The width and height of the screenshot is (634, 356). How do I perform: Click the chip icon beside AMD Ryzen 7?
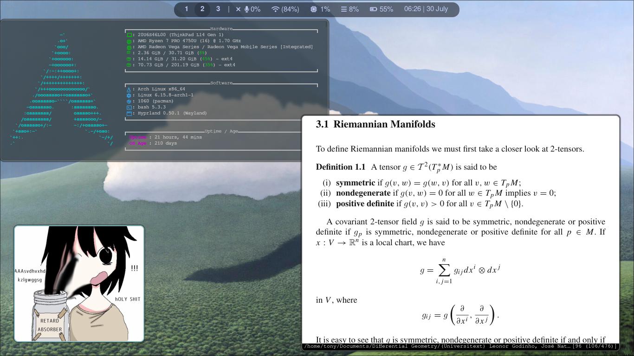(x=129, y=41)
